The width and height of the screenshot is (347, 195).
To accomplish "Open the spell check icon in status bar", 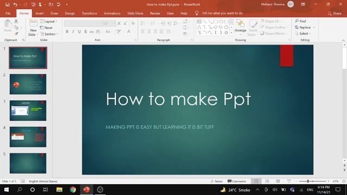I will (23, 181).
